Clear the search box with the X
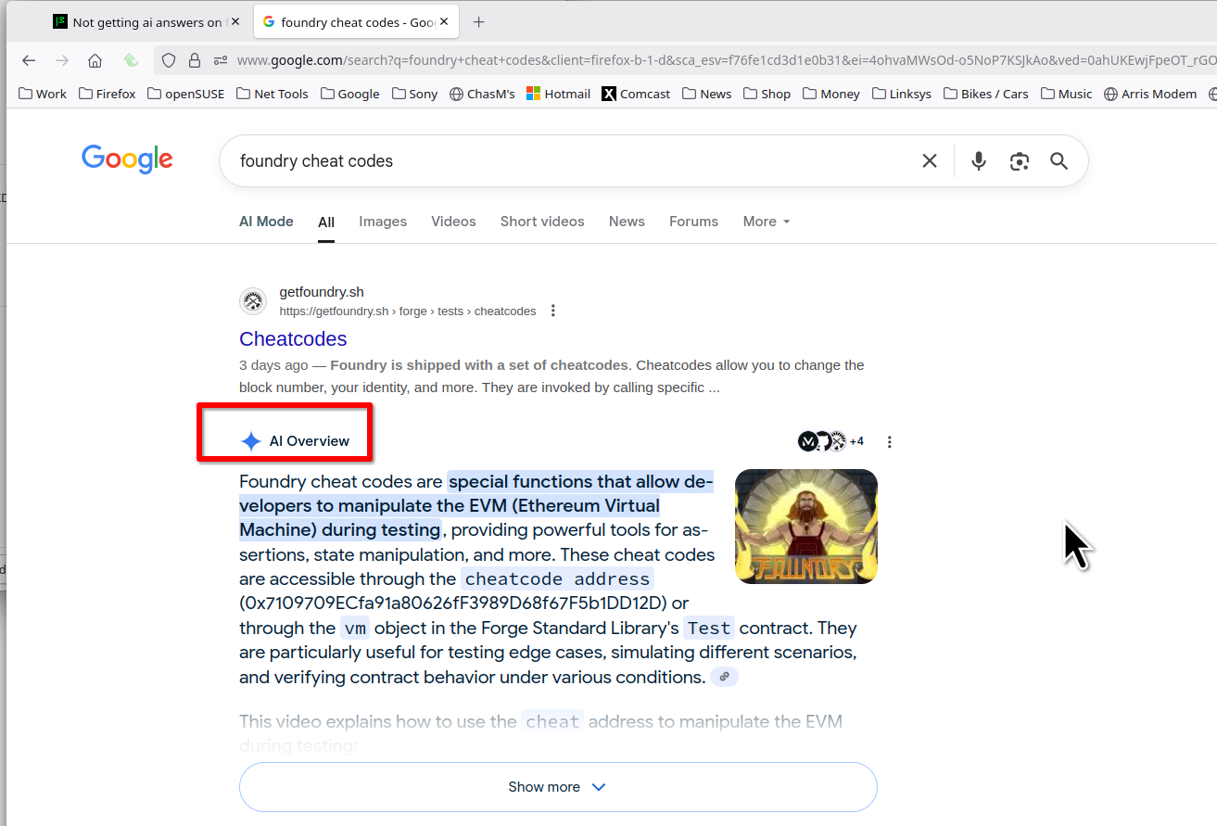This screenshot has height=826, width=1217. [x=930, y=161]
